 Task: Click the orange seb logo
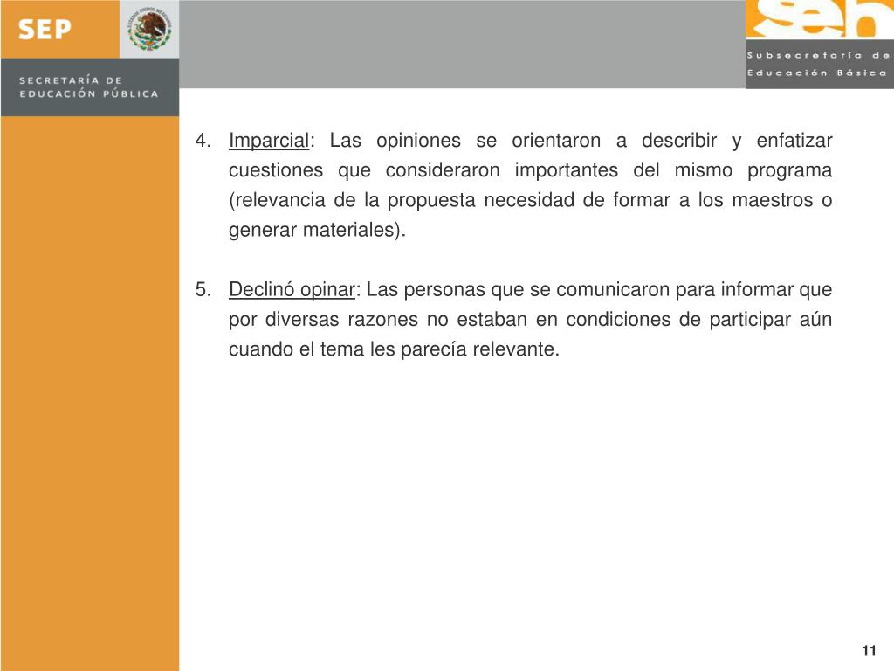(x=819, y=19)
